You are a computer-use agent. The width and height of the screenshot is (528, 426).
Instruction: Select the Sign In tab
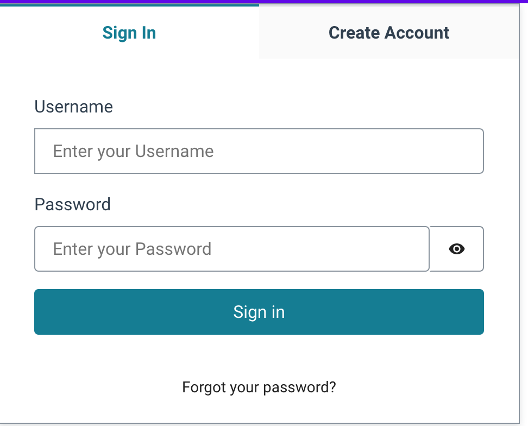tap(129, 33)
